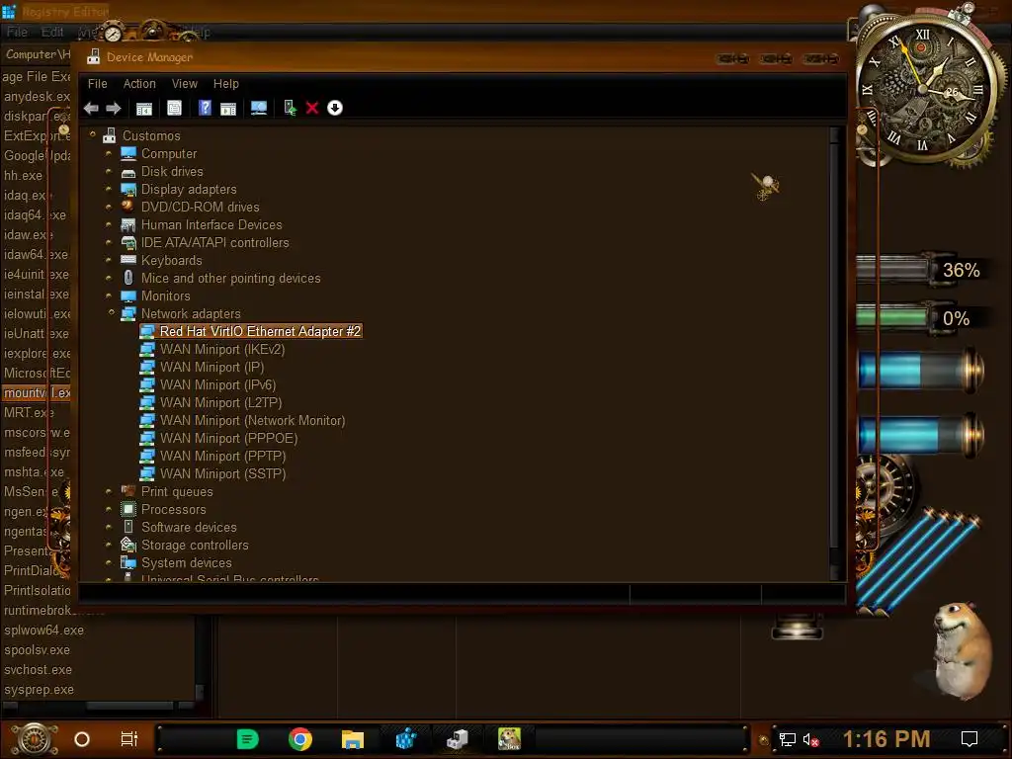Expand the IDE ATA/ATAPI controllers category
Image resolution: width=1012 pixels, height=759 pixels.
click(x=109, y=242)
